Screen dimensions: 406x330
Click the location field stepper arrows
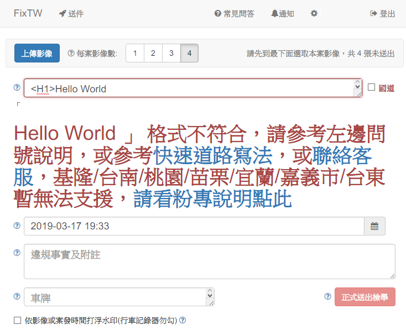point(357,85)
